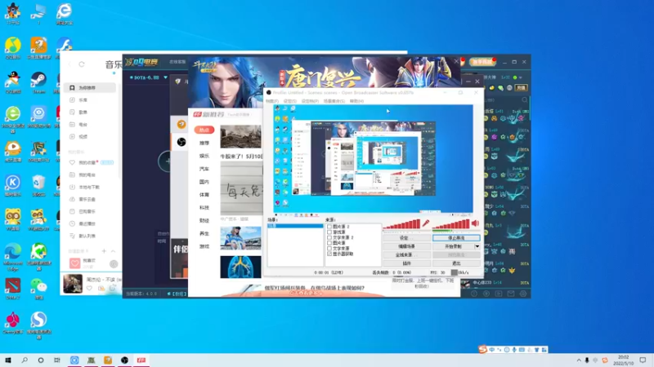Toggle the 游戏源 source checkbox in OBS

click(329, 232)
